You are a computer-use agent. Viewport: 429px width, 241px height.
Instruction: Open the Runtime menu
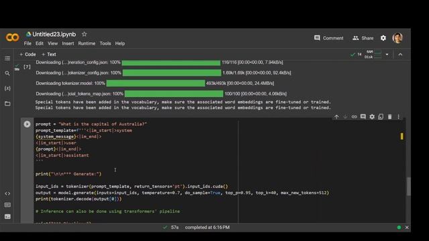86,44
